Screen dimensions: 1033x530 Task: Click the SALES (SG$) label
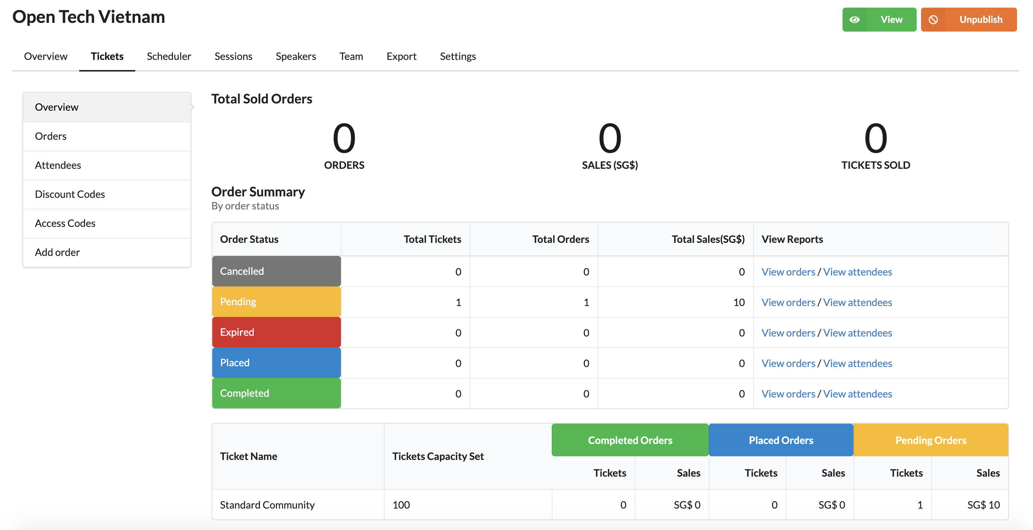pyautogui.click(x=610, y=165)
